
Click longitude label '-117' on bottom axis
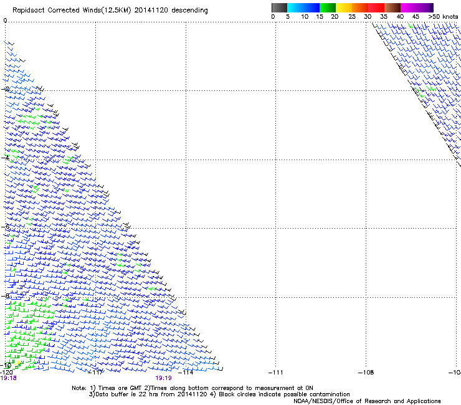pyautogui.click(x=96, y=373)
